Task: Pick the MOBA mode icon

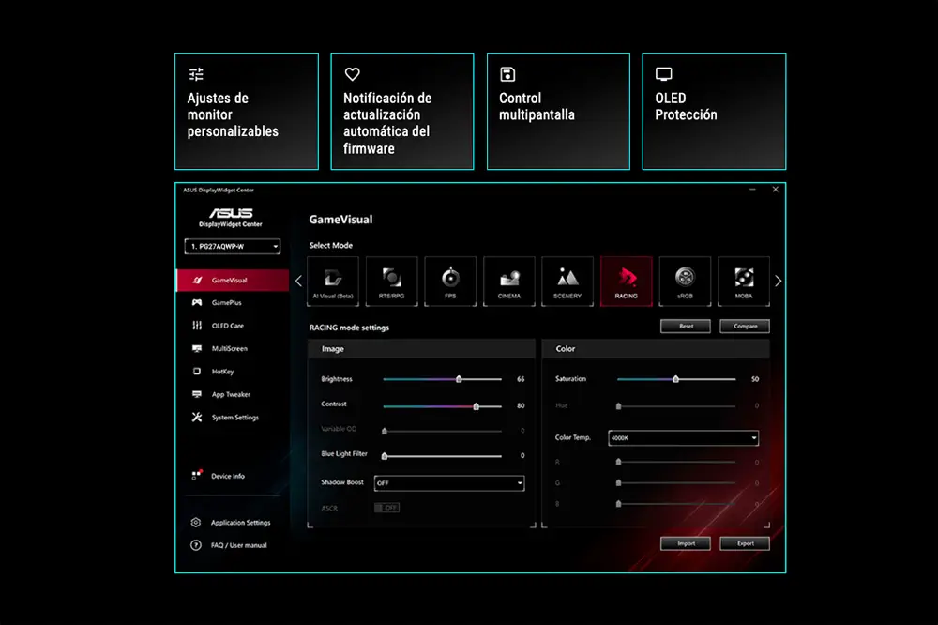Action: click(743, 282)
